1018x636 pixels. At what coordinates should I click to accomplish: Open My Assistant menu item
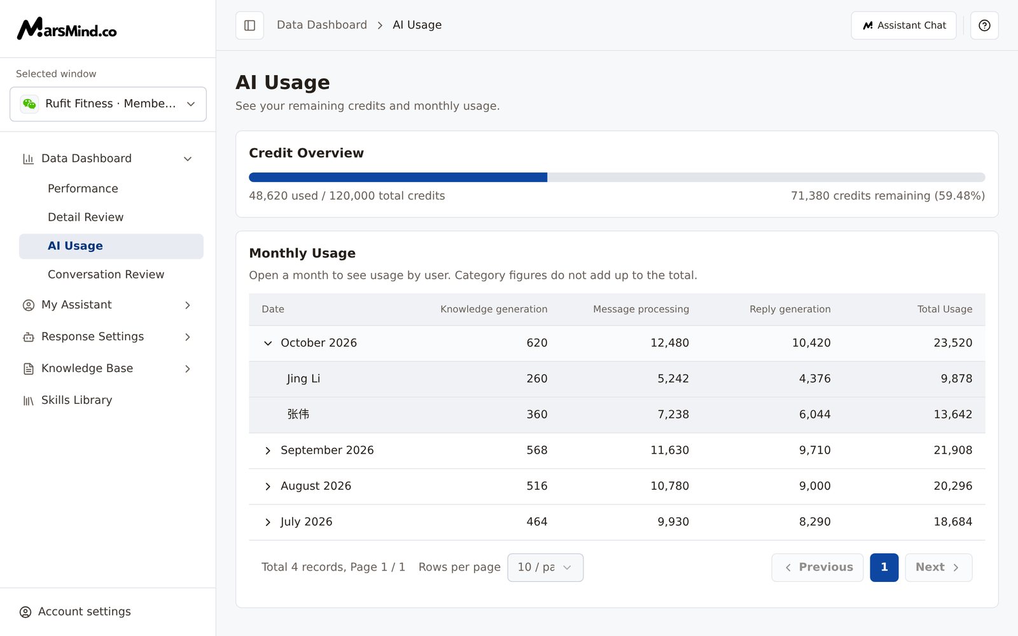tap(108, 305)
